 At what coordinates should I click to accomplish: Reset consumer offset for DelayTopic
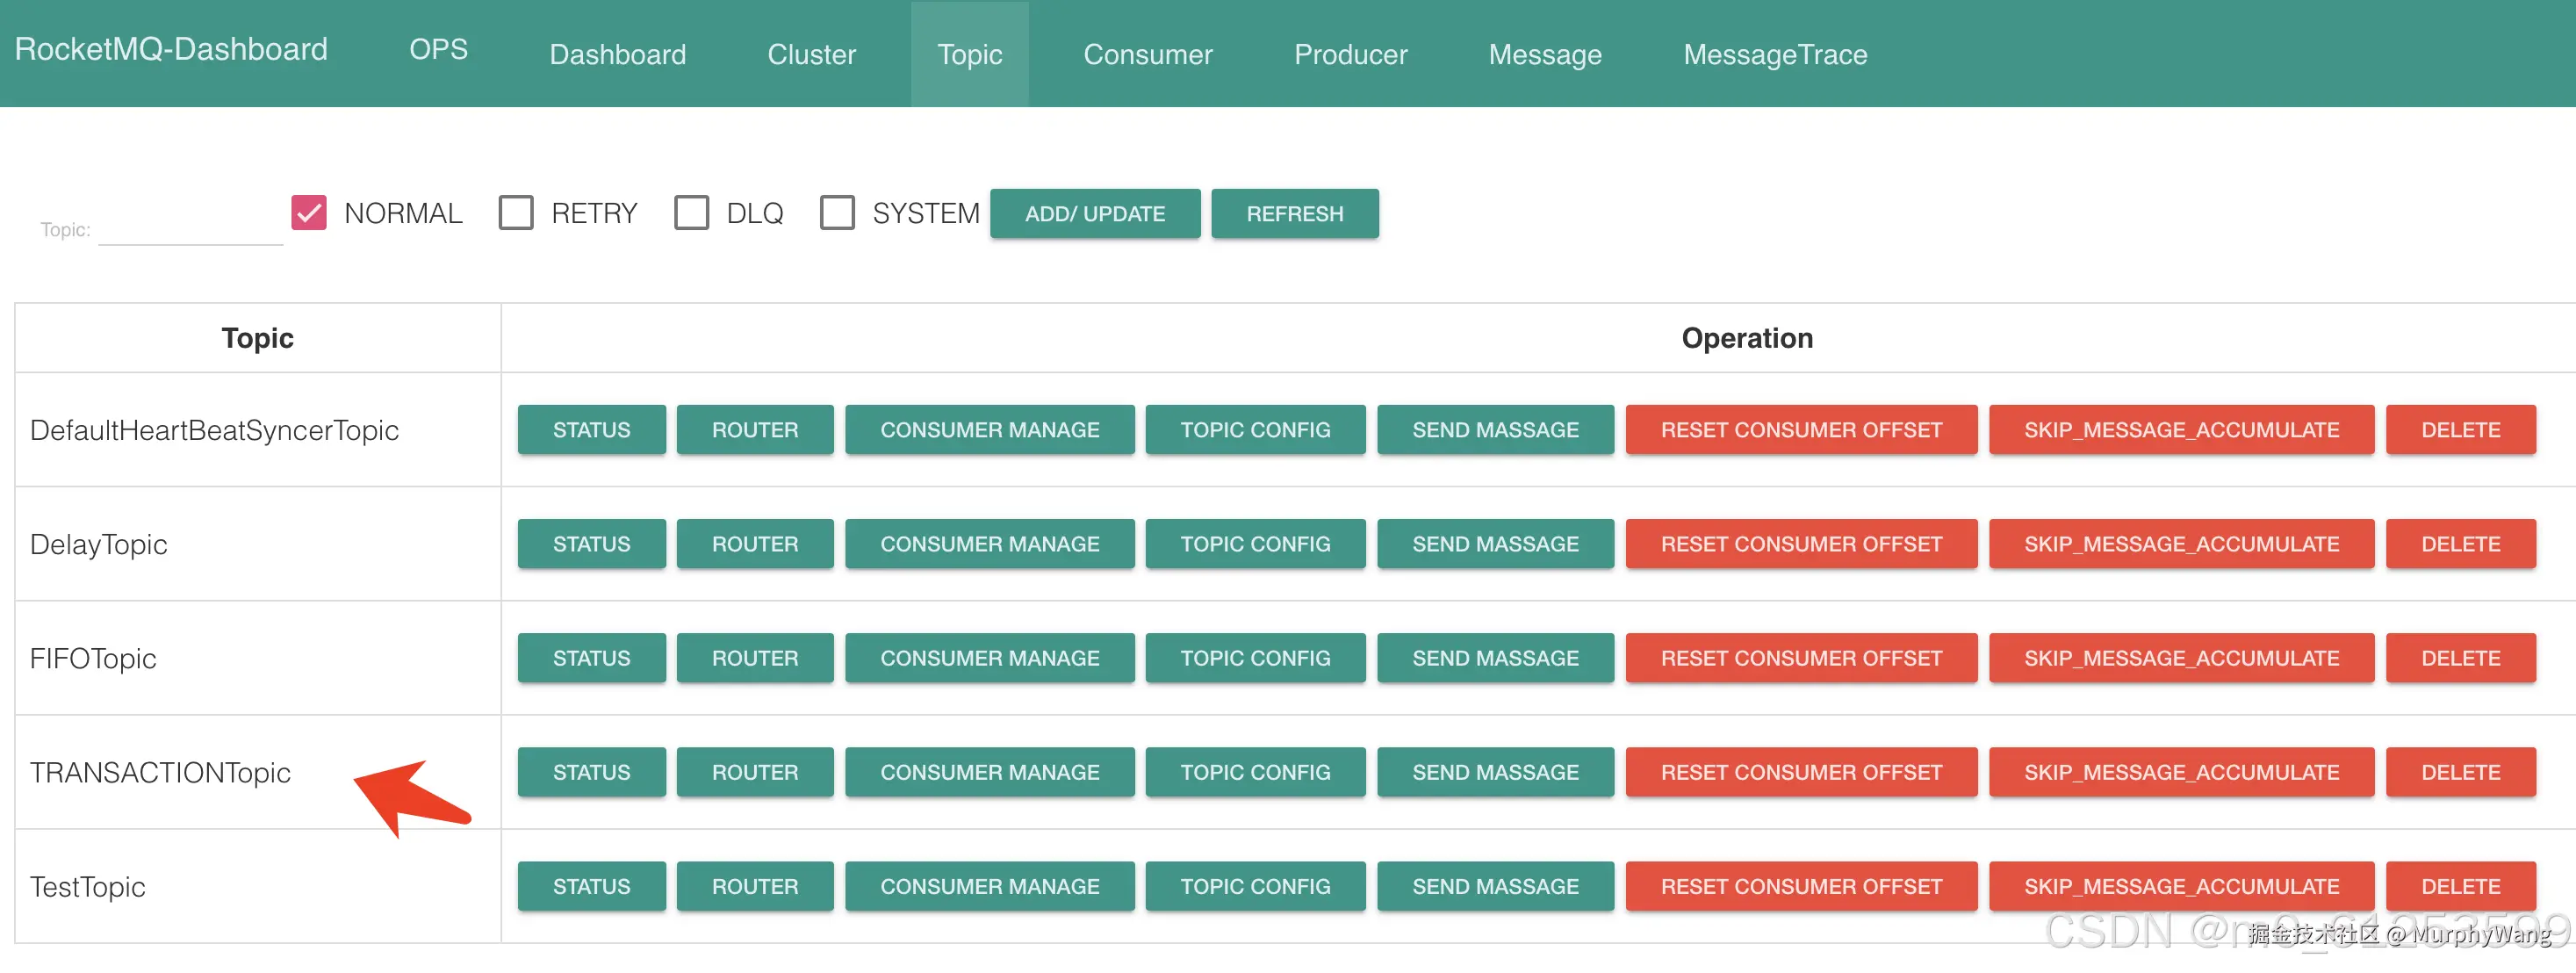coord(1800,544)
